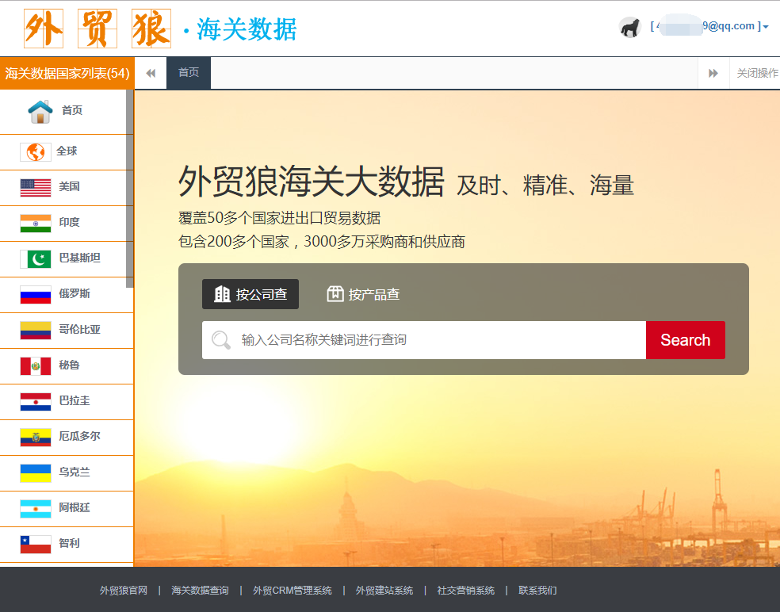Screen dimensions: 780x612
Task: Open the 社交营销系统 footer link
Action: pyautogui.click(x=465, y=591)
